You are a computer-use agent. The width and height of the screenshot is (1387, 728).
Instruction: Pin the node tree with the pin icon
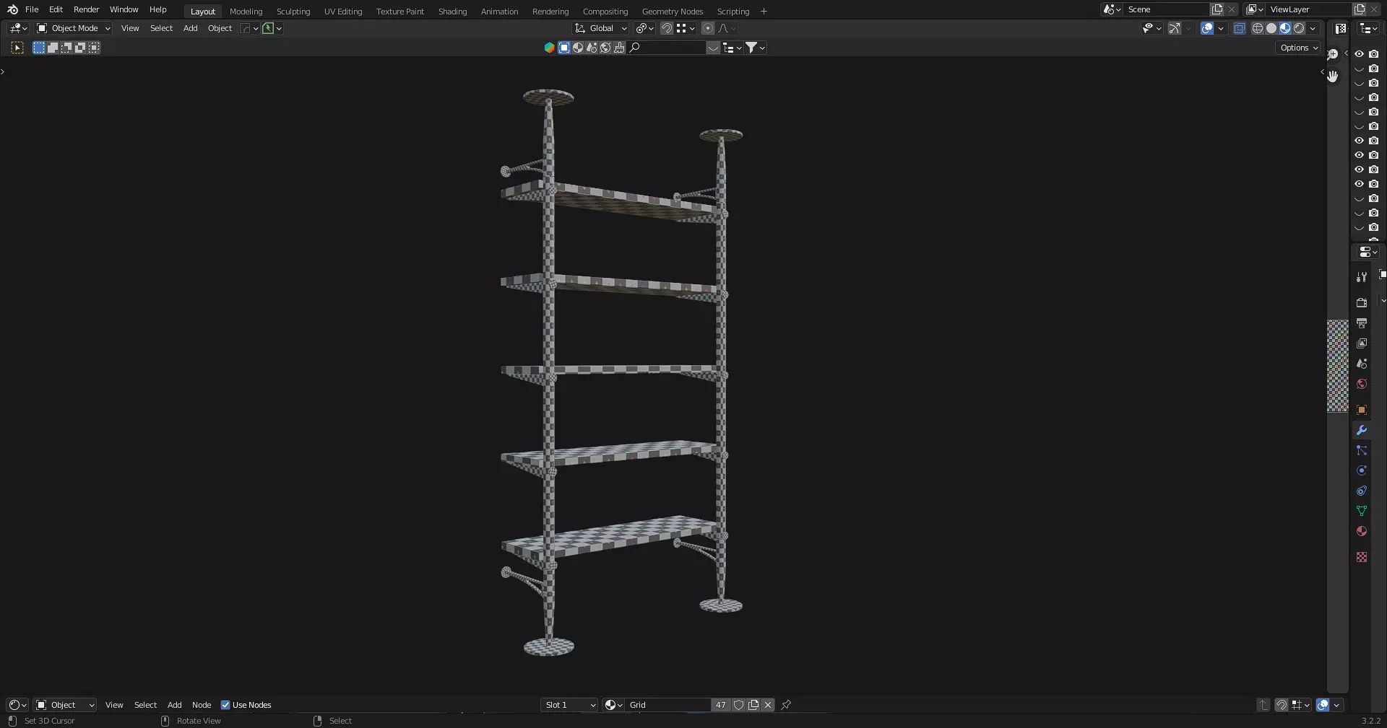pyautogui.click(x=786, y=705)
